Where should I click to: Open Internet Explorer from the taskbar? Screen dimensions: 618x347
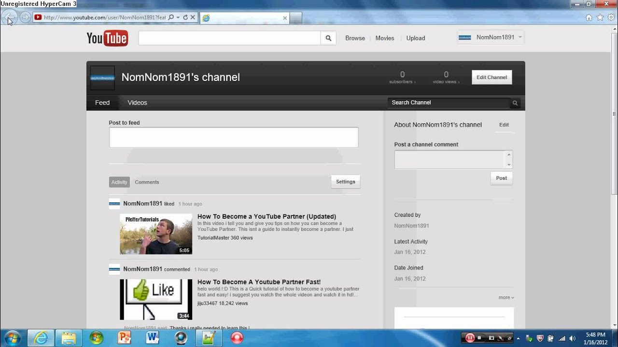tap(41, 338)
